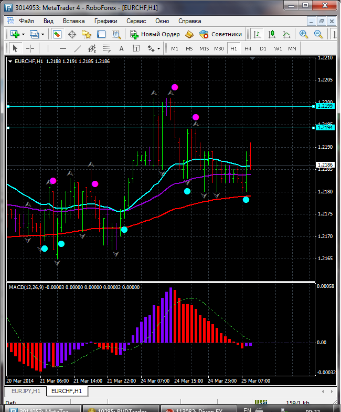Screen dimensions: 341x412
Task: Switch to the EURJPY,H1 chart tab
Action: pos(26,392)
